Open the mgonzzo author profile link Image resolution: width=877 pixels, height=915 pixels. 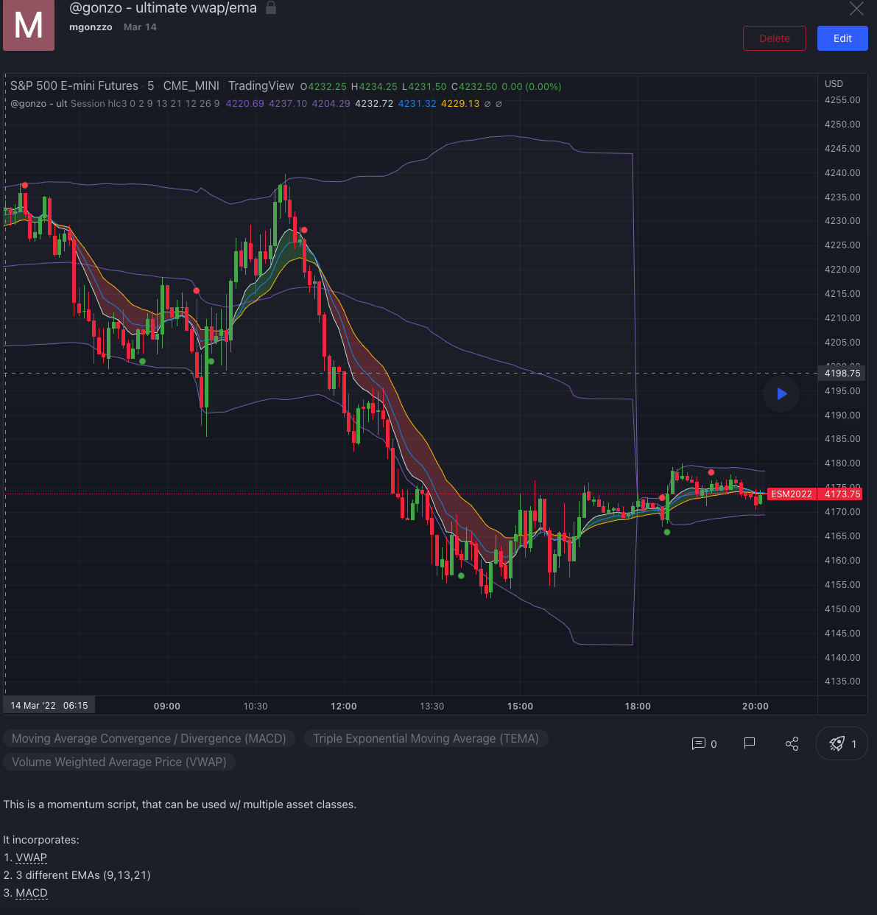point(91,27)
